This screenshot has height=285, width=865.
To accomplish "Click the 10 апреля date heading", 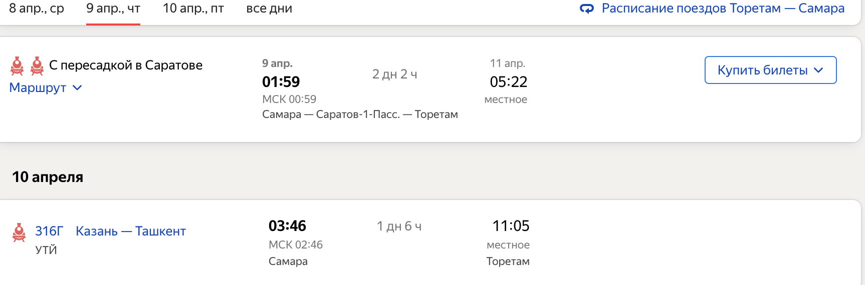I will click(x=48, y=177).
